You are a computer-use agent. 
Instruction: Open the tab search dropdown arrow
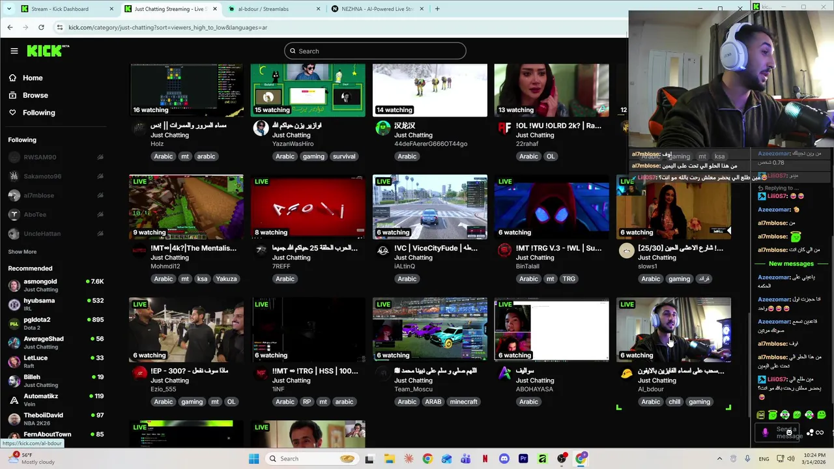point(8,9)
